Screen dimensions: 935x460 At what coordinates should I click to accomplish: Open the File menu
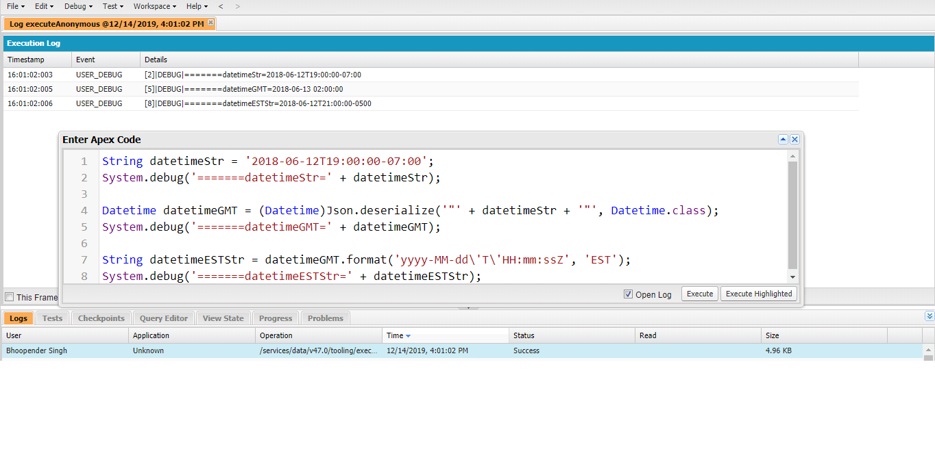point(15,6)
